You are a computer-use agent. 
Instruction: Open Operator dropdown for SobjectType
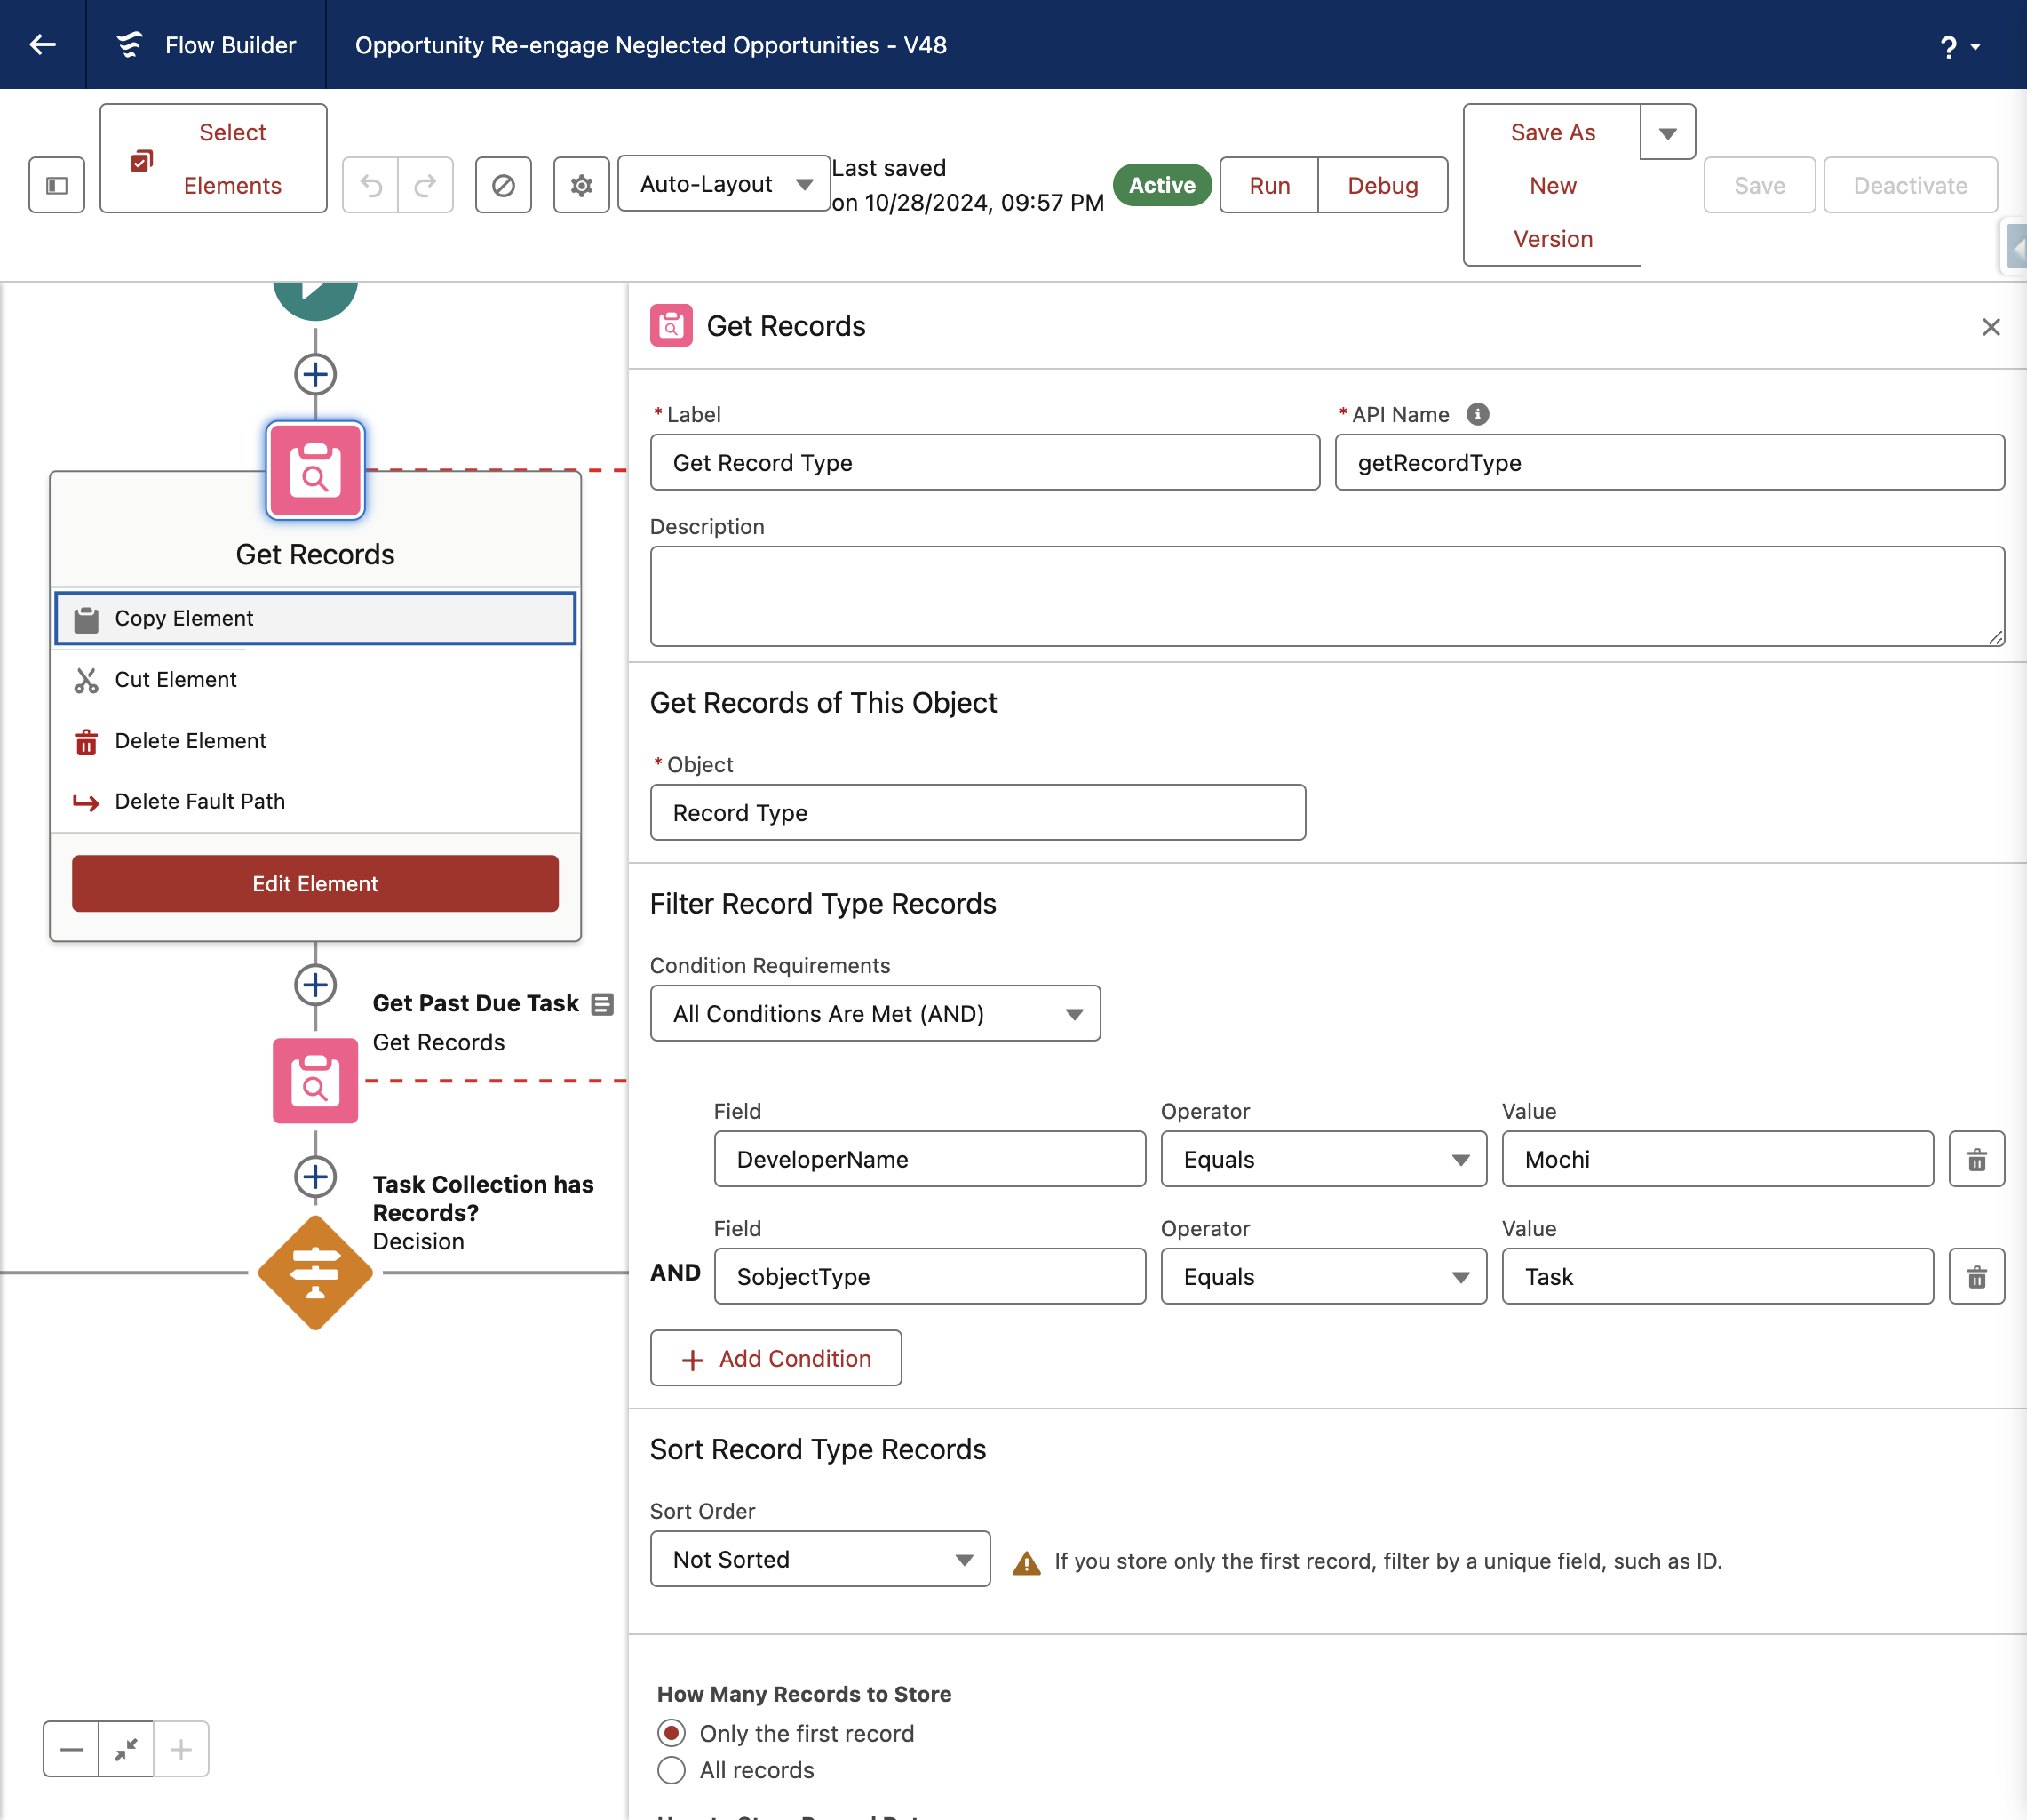[1324, 1276]
